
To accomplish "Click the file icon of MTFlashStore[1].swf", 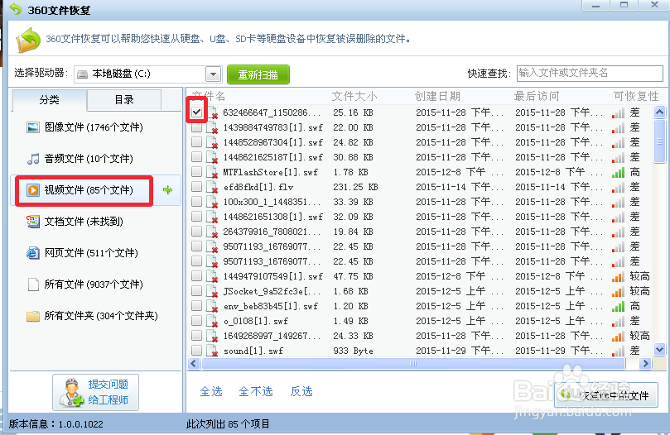I will point(212,172).
